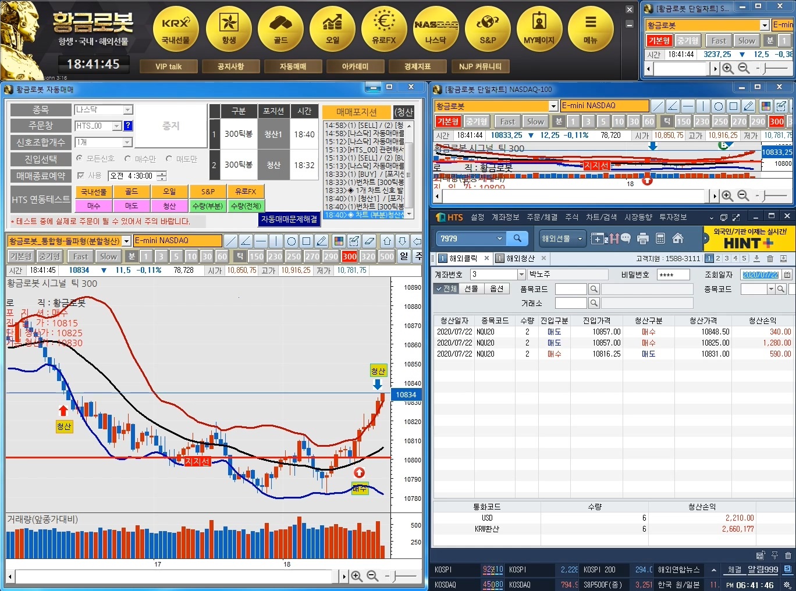Zoom out on the auto-trade chart

tap(372, 576)
